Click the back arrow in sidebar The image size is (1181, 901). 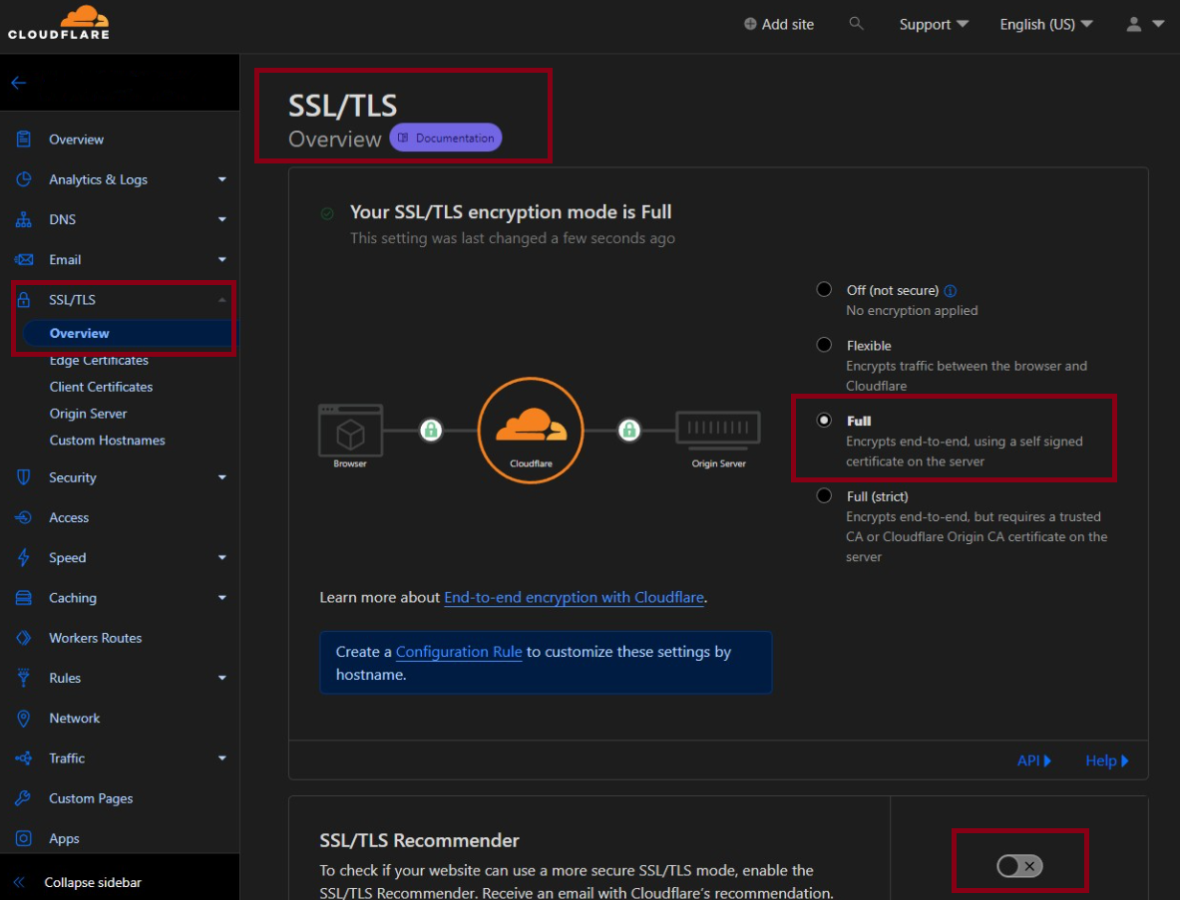[19, 83]
